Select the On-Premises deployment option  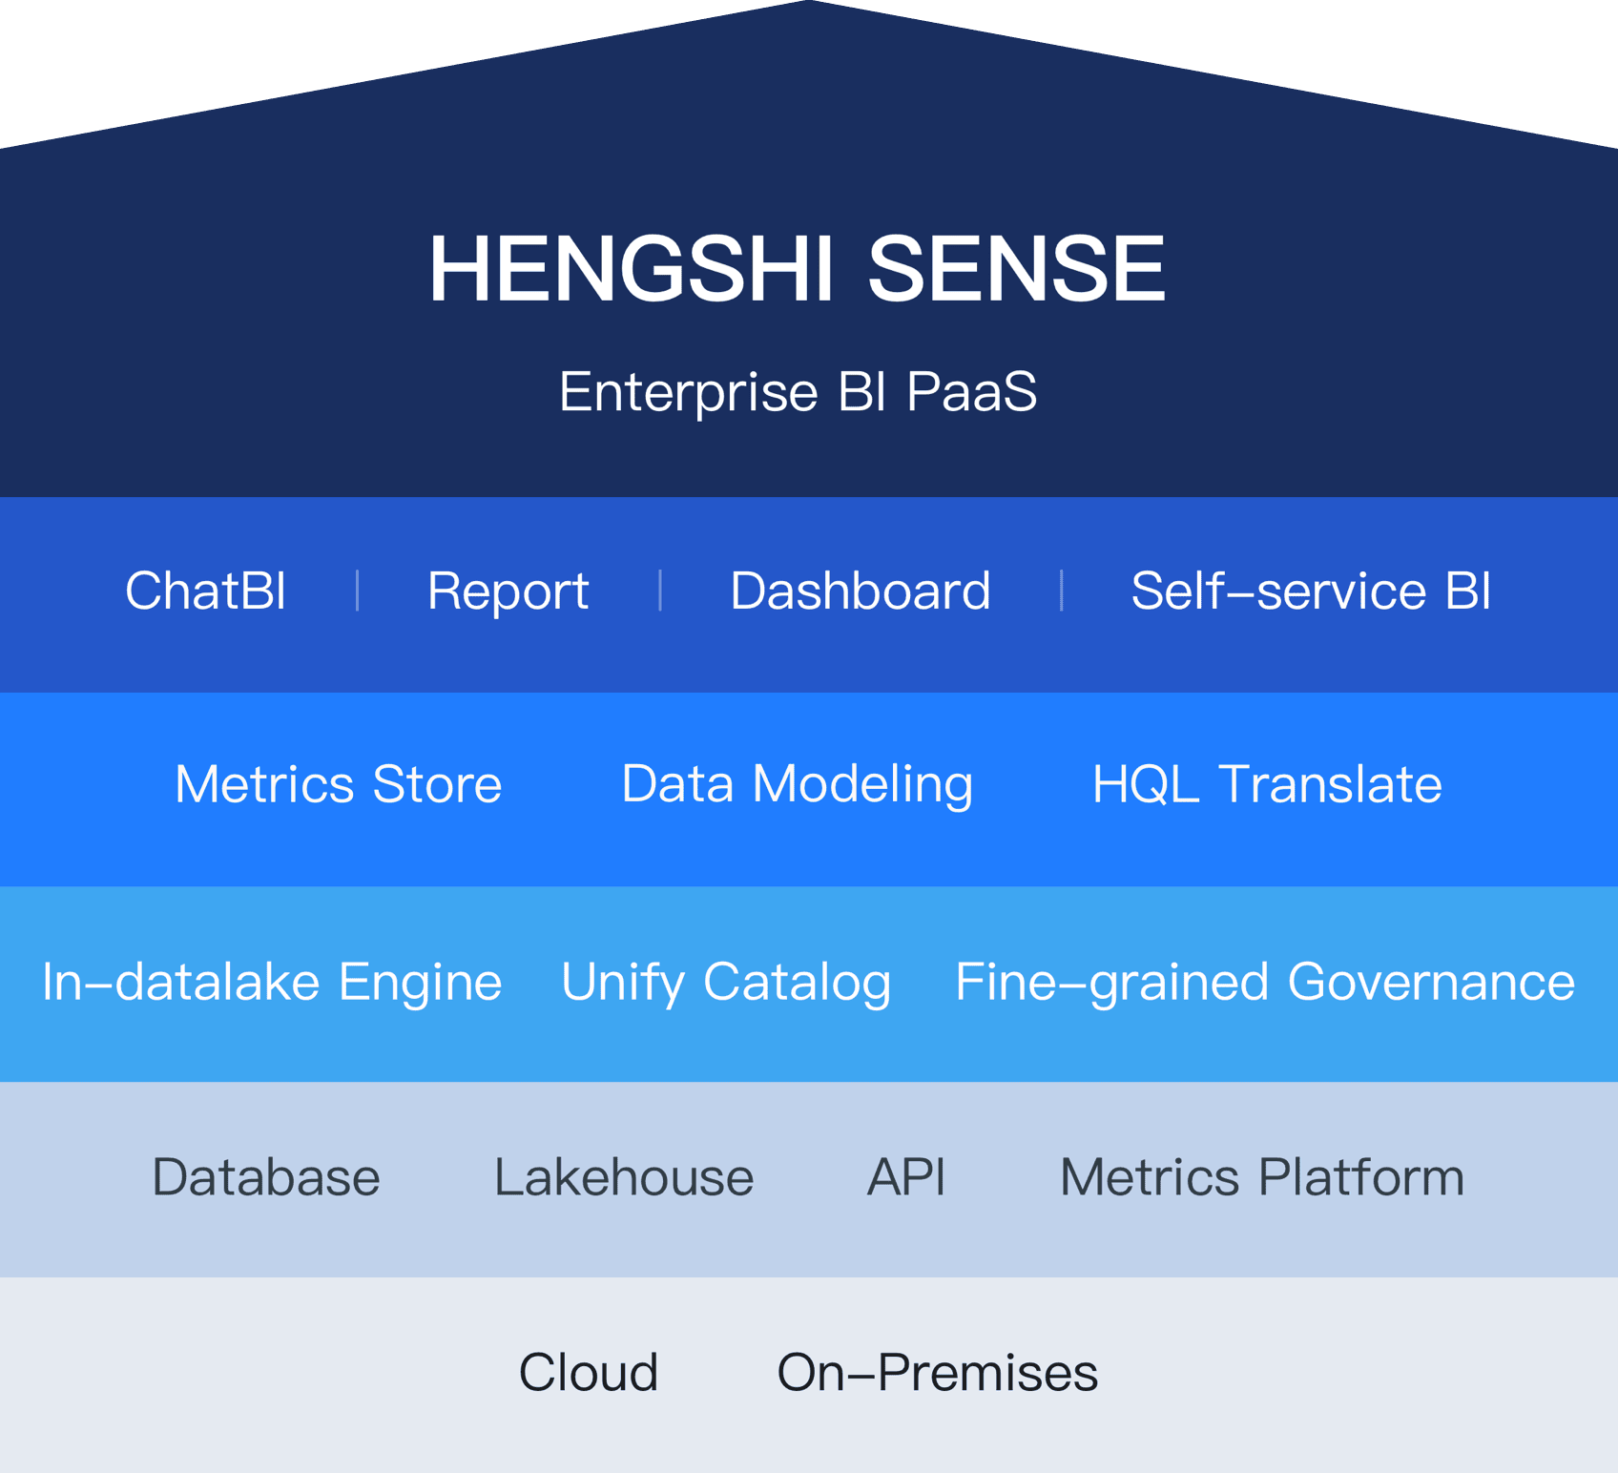point(937,1373)
